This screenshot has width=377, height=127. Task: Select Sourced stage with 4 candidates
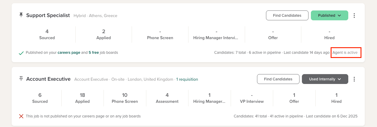47,34
